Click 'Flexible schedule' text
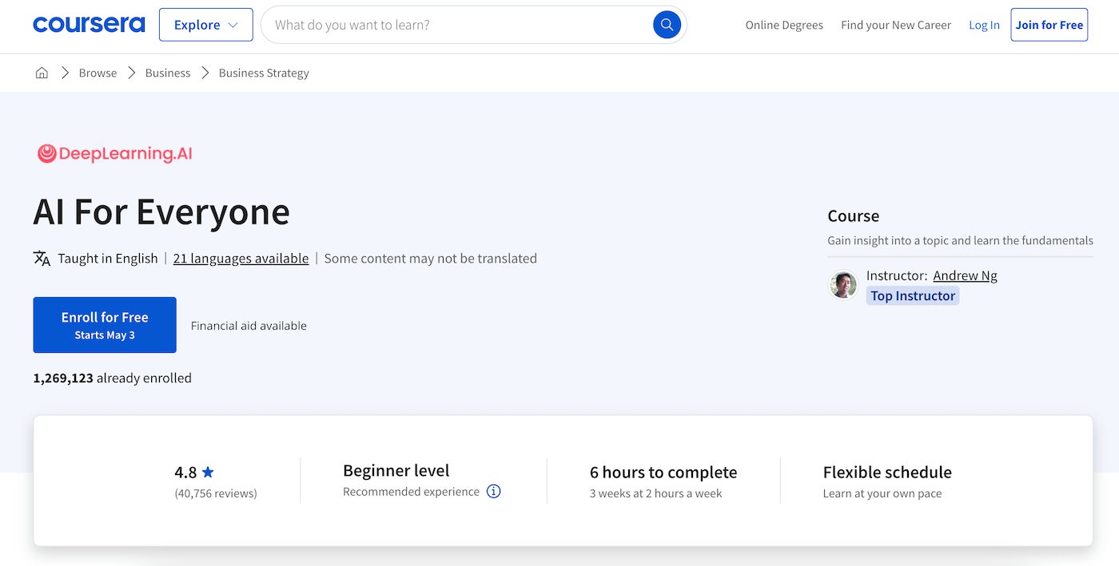The image size is (1119, 566). click(x=887, y=472)
